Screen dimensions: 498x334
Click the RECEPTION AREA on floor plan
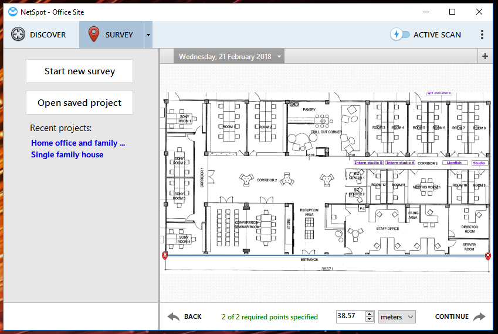309,212
